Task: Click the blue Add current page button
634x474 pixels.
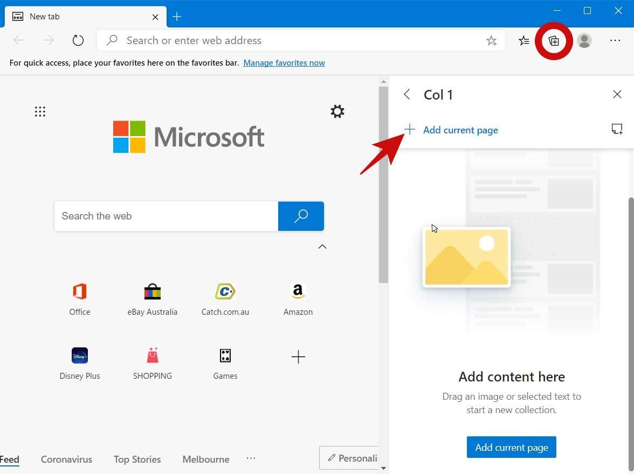Action: (x=512, y=447)
